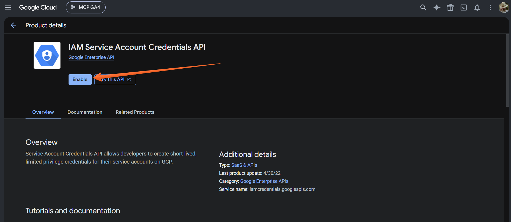
Task: Open the Try this API button
Action: [x=115, y=80]
